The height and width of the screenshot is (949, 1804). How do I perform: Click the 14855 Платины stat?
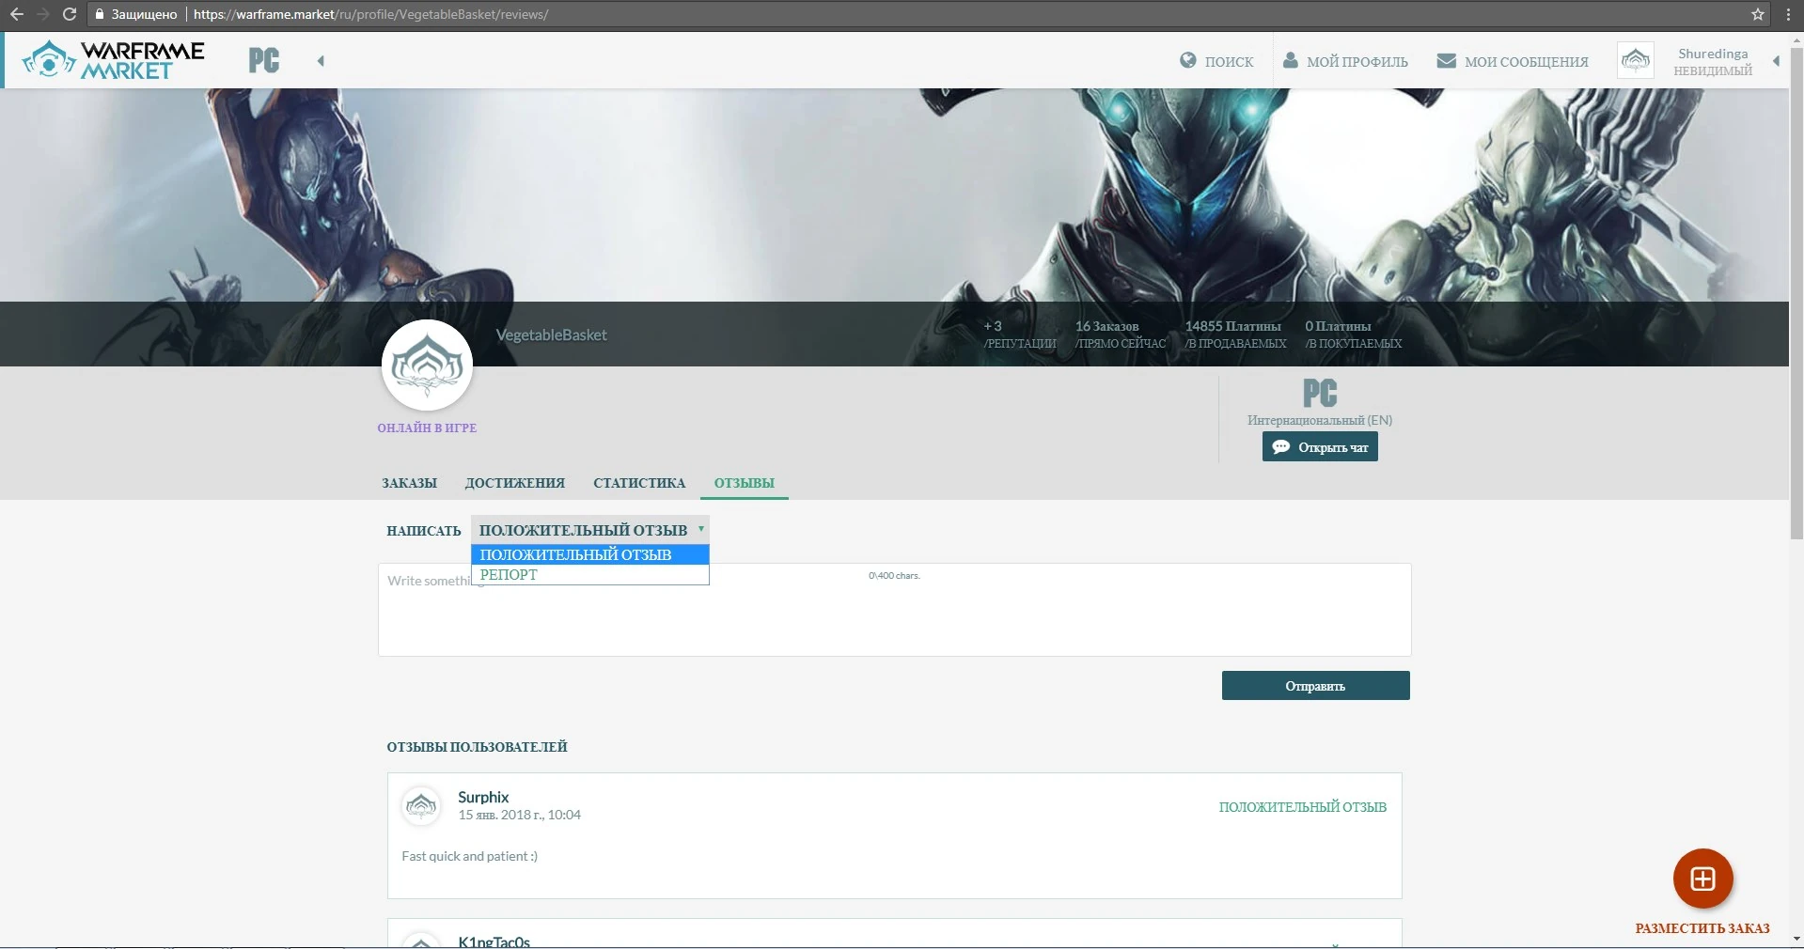[x=1235, y=334]
